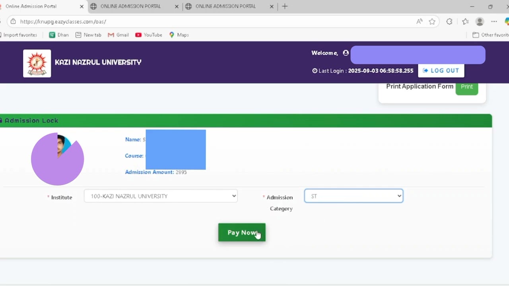Click Kazi Nazrul University logo
Screen dimensions: 509x286
37,63
